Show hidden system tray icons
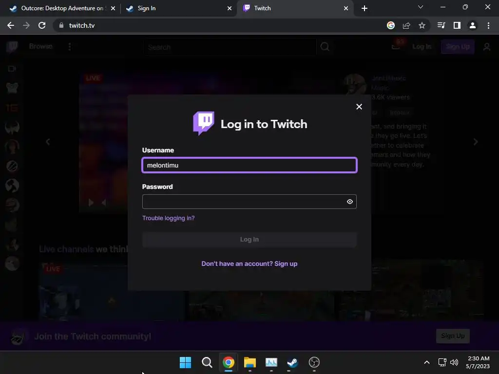499x374 pixels. (x=427, y=362)
